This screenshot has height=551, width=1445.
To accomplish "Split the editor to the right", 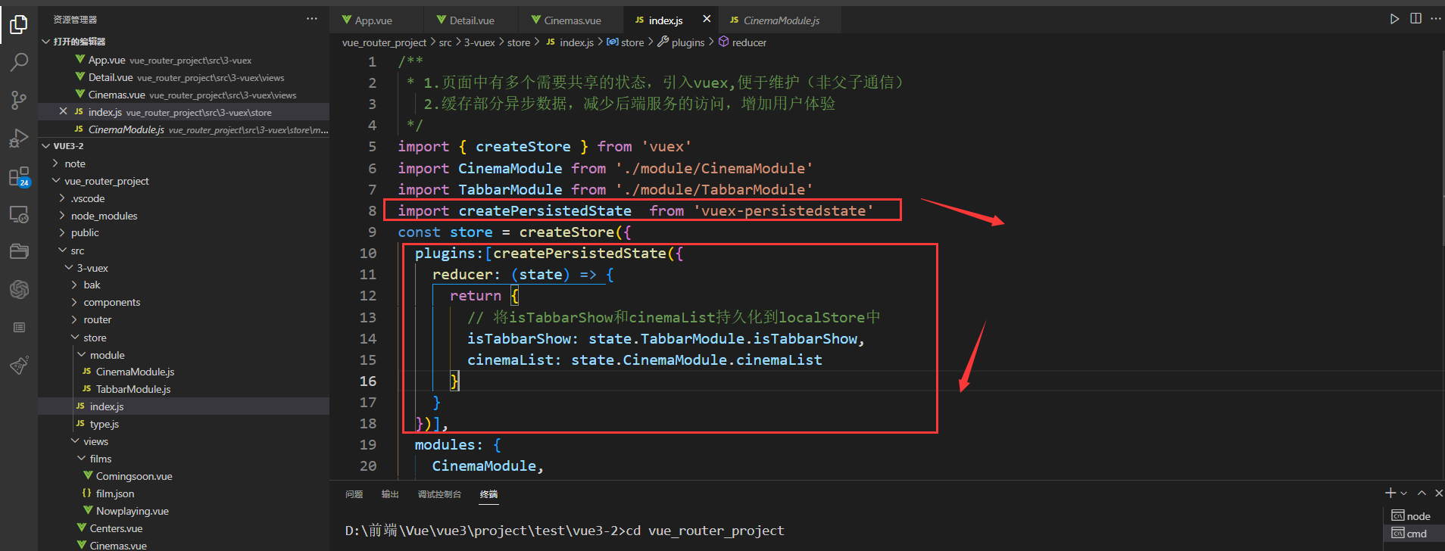I will [x=1415, y=19].
